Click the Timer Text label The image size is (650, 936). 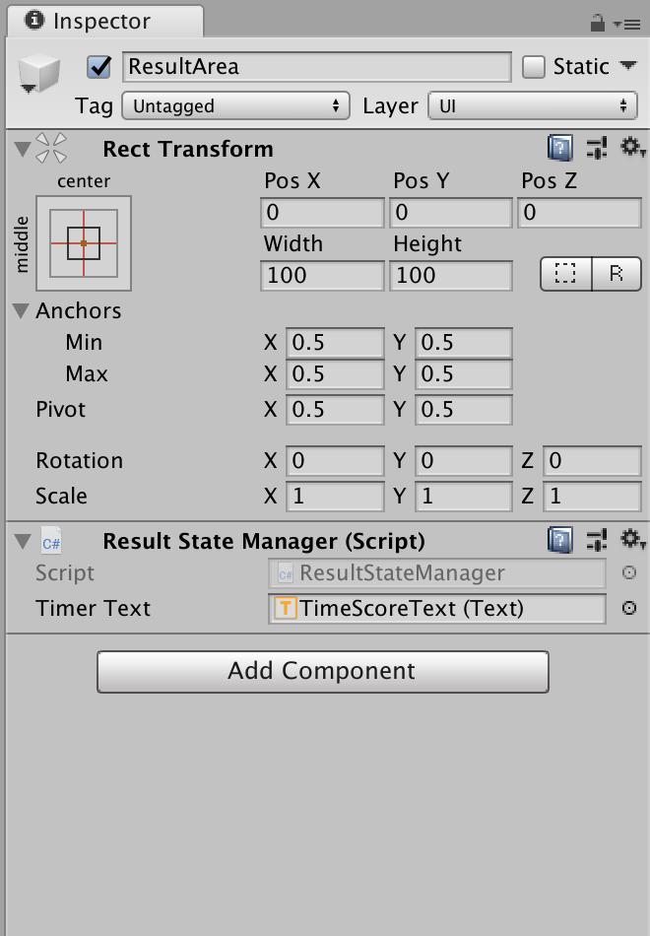click(94, 608)
